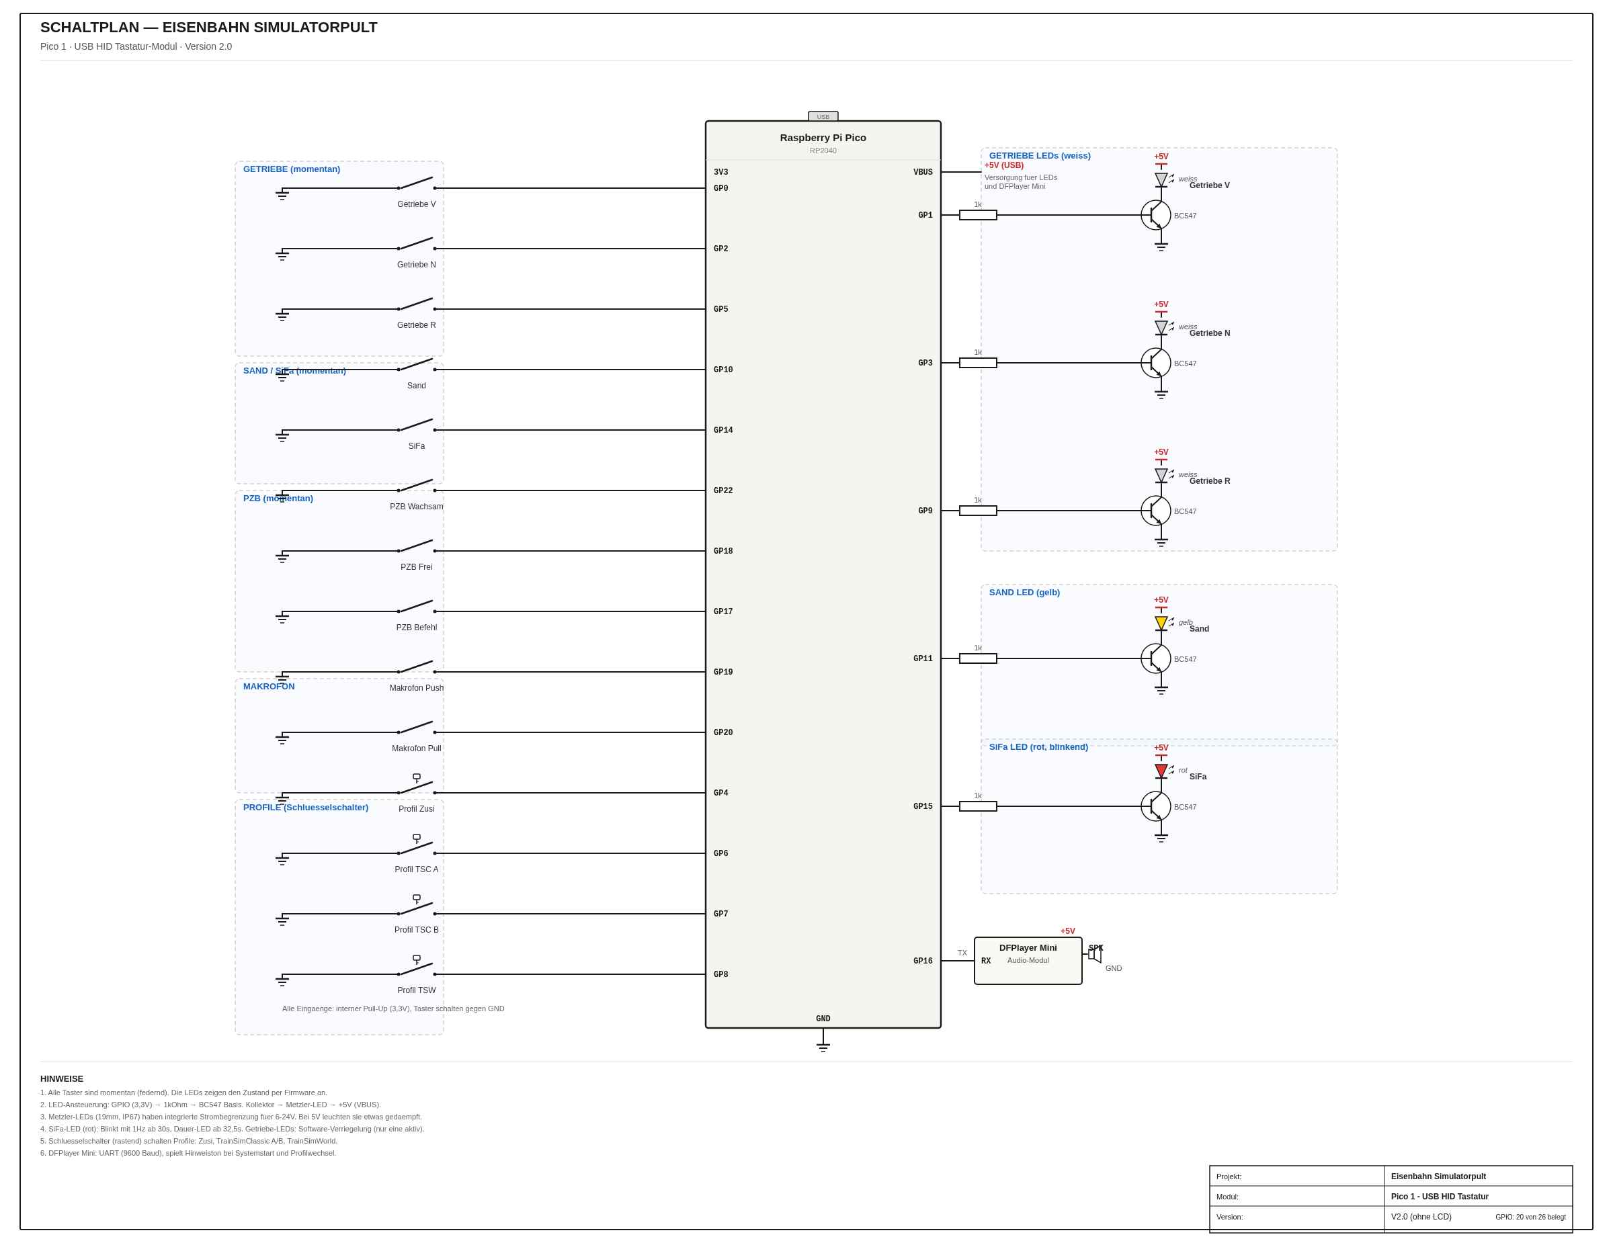Screen dimensions: 1613x1243
Task: Click the Raspberry Pi Pico title
Action: 823,138
